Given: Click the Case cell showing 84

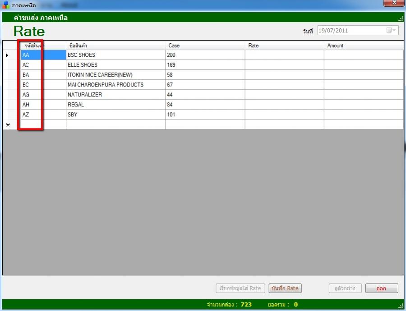Looking at the screenshot, I should [205, 105].
